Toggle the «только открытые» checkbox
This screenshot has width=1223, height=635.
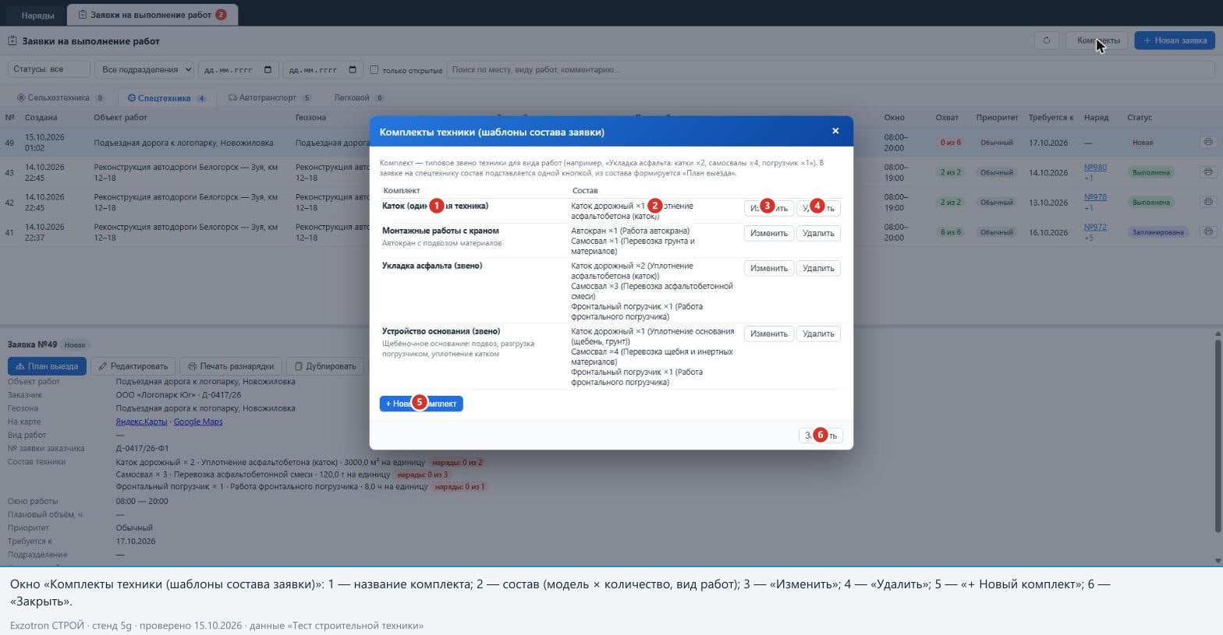pos(374,69)
